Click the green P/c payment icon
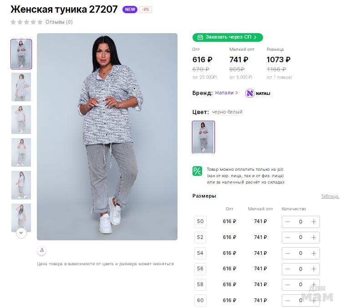 click(x=197, y=171)
